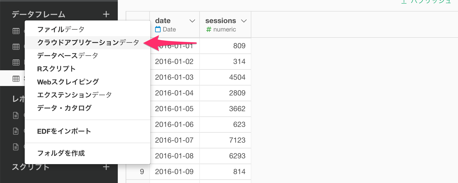Open the third report document icon
The height and width of the screenshot is (183, 458).
coord(16,147)
